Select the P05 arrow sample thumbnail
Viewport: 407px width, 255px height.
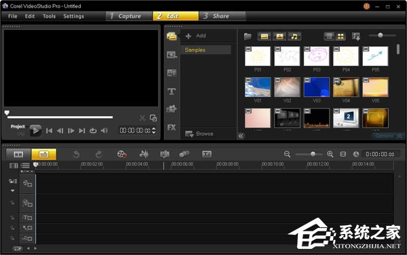coord(375,56)
